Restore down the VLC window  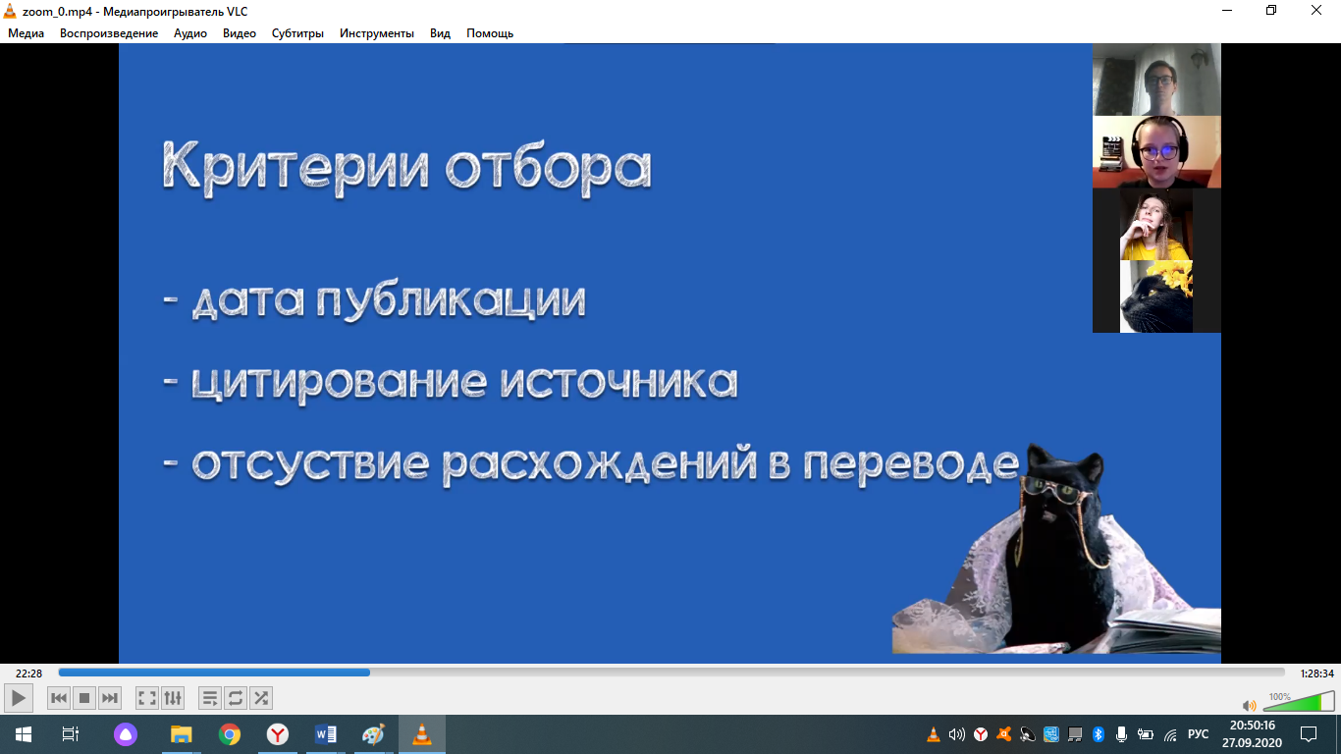(x=1272, y=10)
